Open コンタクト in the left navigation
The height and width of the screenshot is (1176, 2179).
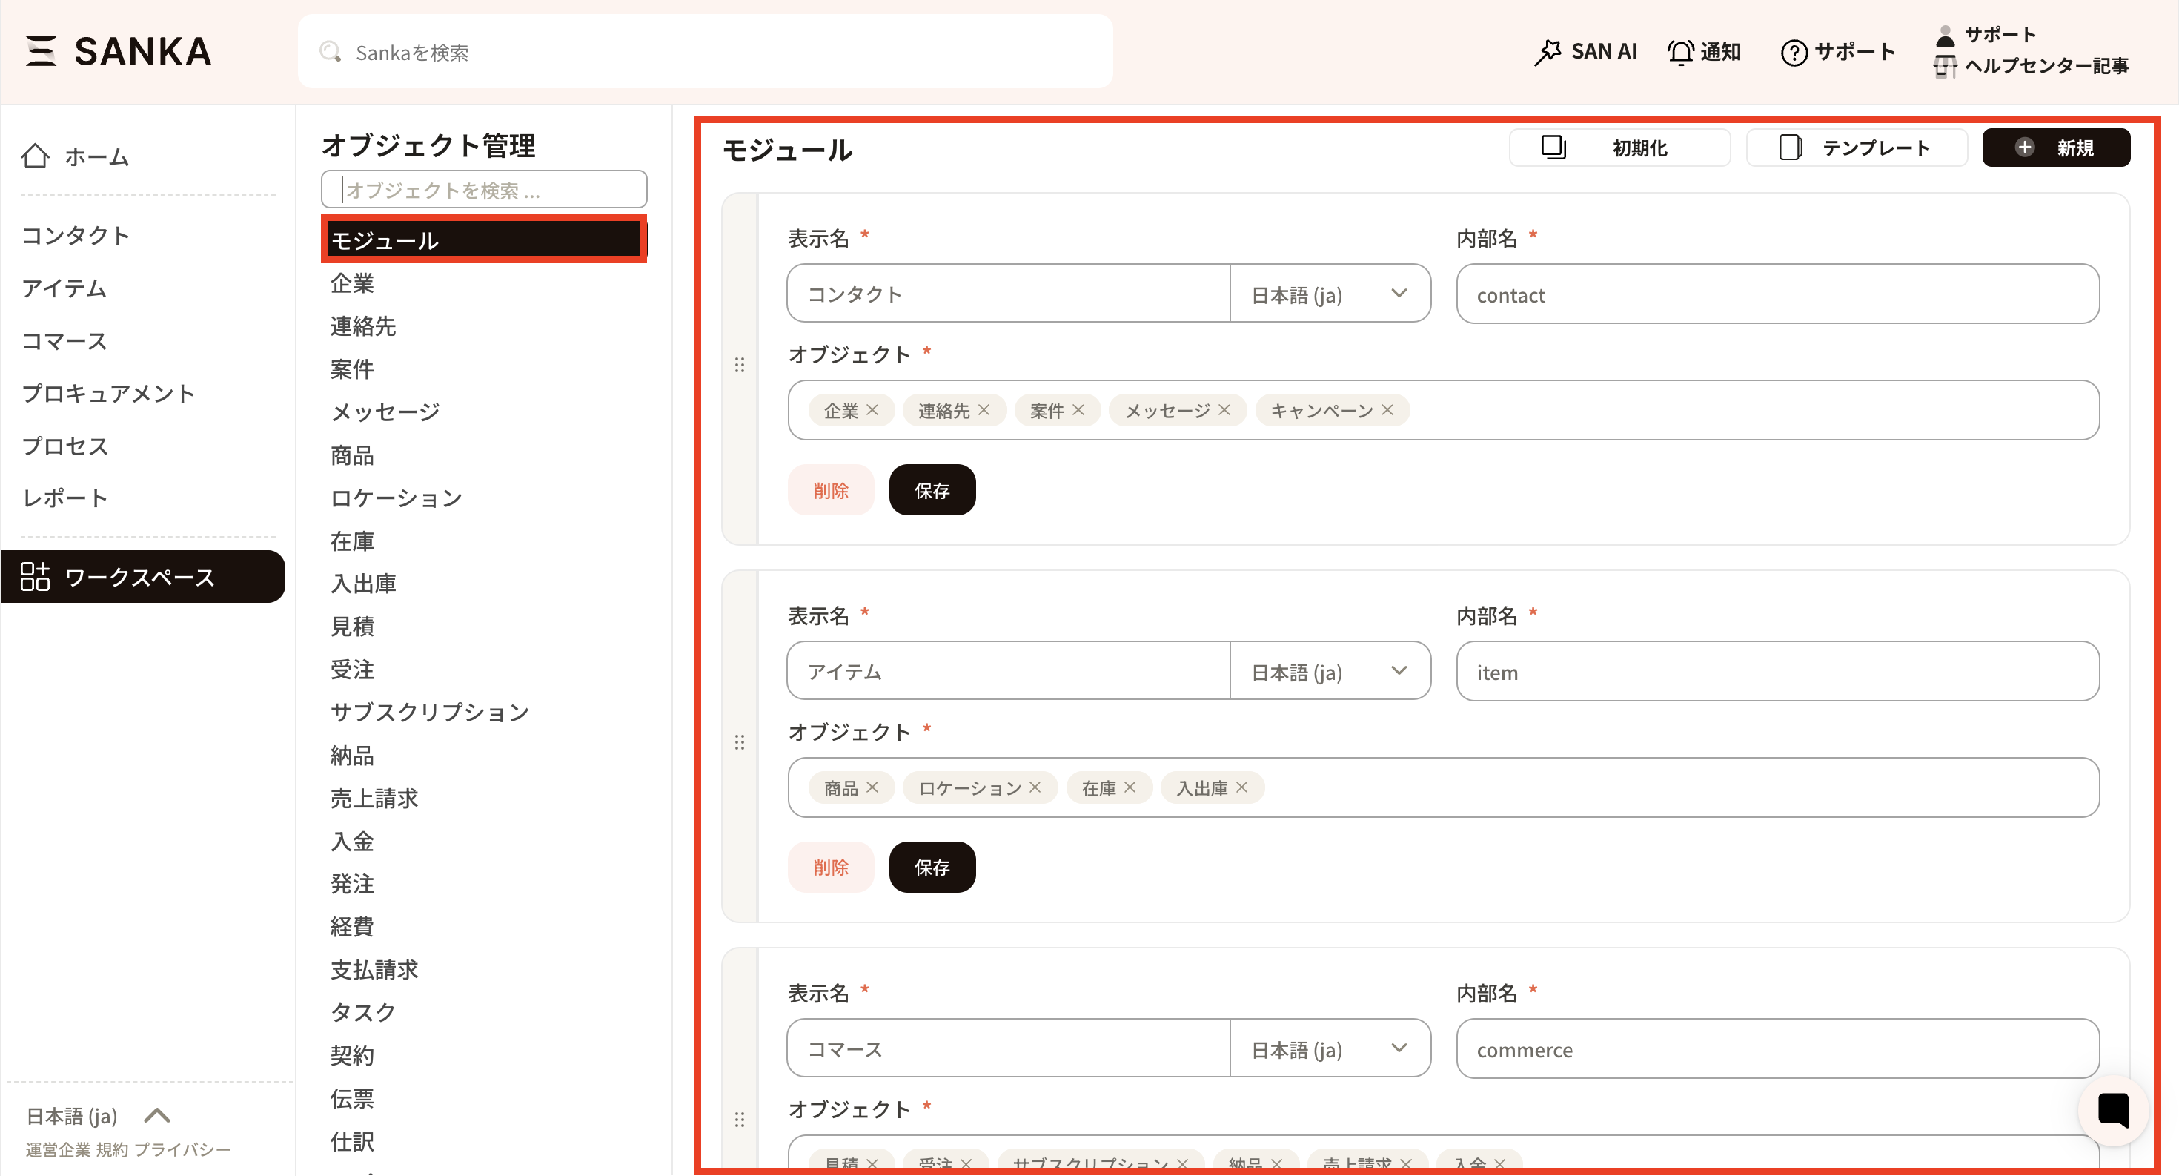click(76, 235)
